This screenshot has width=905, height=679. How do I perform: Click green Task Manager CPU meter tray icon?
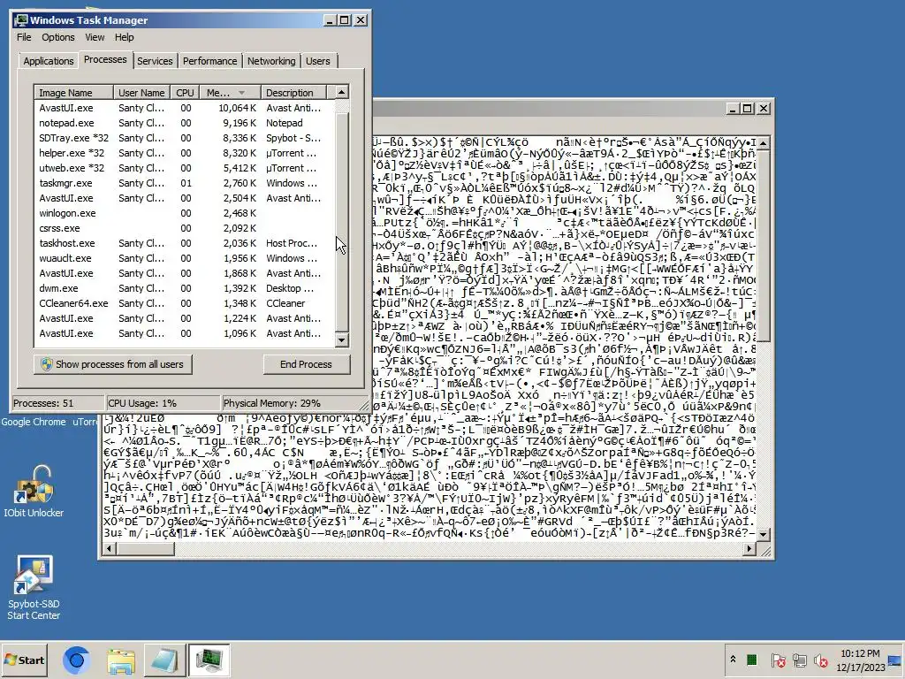click(751, 660)
